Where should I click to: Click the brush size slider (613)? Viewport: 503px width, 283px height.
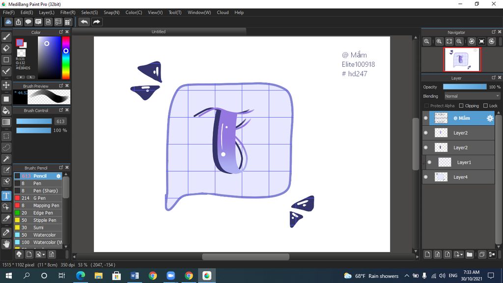tap(34, 121)
